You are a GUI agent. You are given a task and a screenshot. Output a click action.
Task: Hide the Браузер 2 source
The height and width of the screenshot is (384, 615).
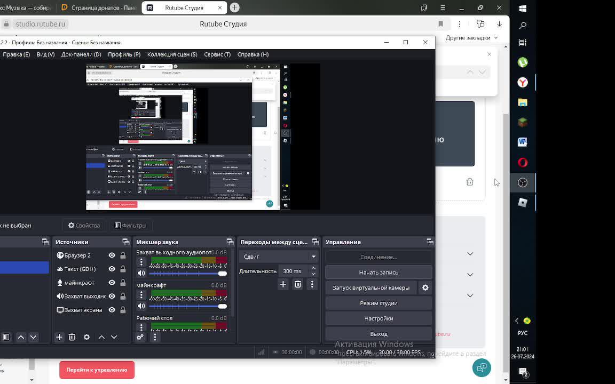click(x=112, y=255)
